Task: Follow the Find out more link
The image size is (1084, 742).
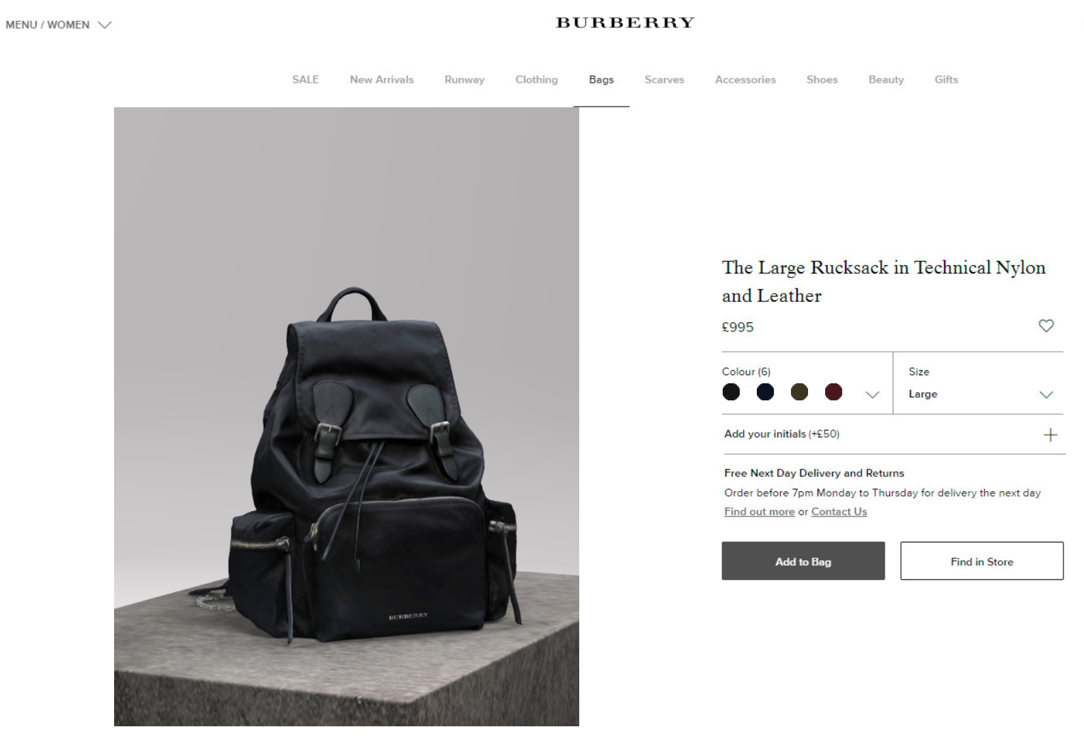Action: click(x=760, y=512)
